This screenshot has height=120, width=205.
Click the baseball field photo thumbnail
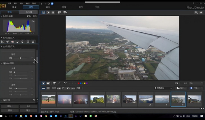[x=48, y=99]
